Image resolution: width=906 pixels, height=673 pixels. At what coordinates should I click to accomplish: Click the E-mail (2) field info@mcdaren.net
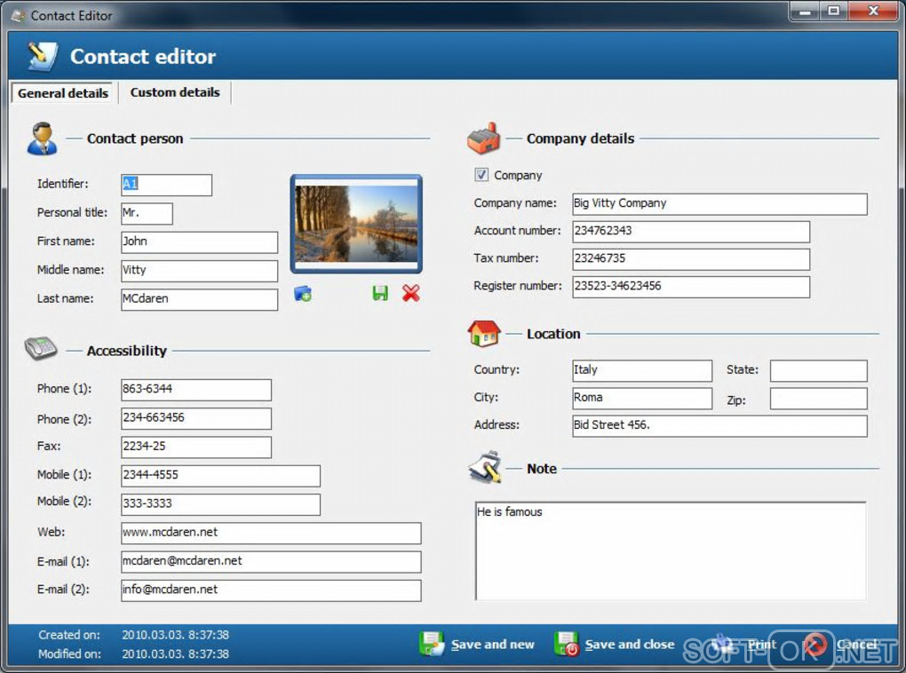pos(271,590)
